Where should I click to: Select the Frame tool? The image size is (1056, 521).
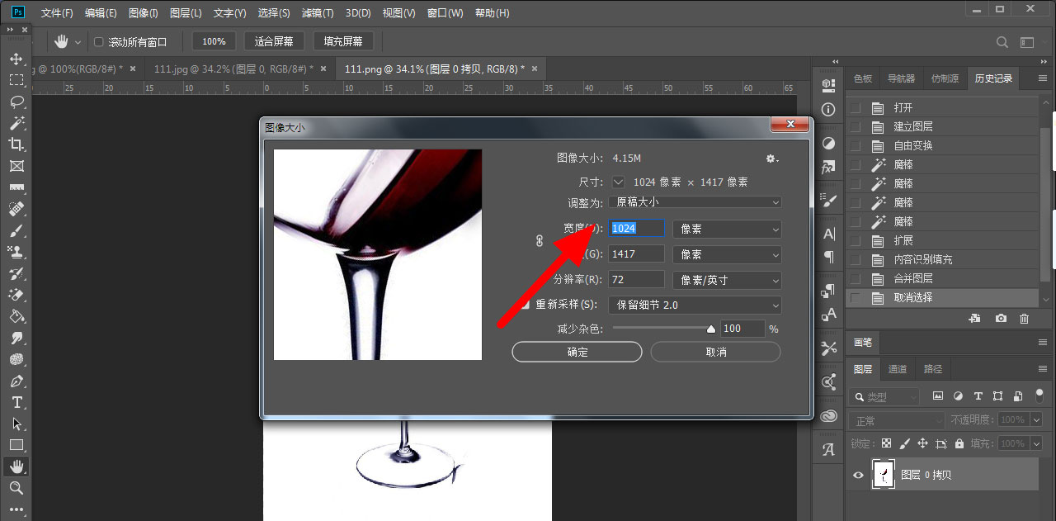click(16, 166)
